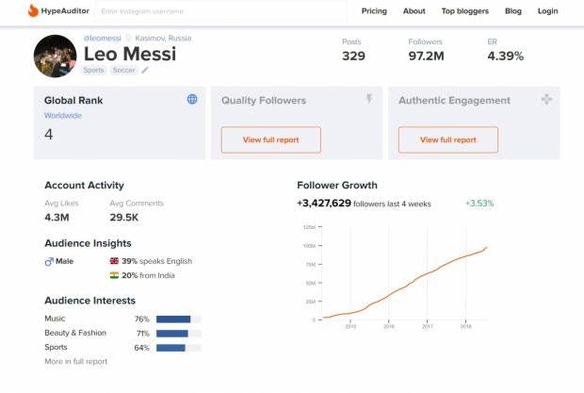Click the +3,427,629 followers figure
This screenshot has width=584, height=393.
click(x=324, y=203)
